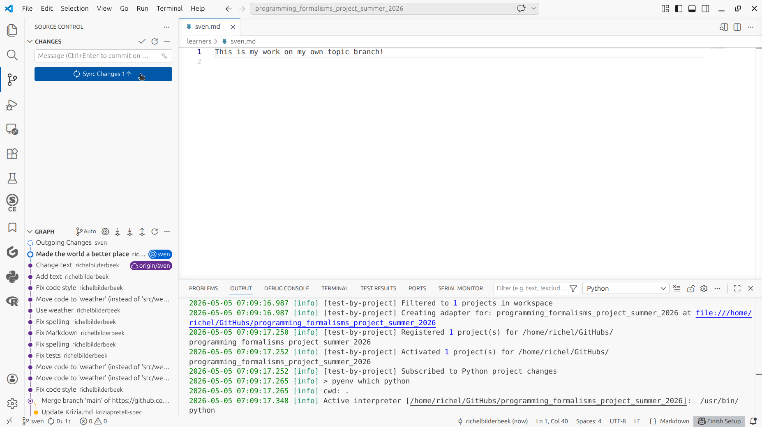Toggle the bottom panel visibility
Image resolution: width=762 pixels, height=427 pixels.
pyautogui.click(x=692, y=9)
